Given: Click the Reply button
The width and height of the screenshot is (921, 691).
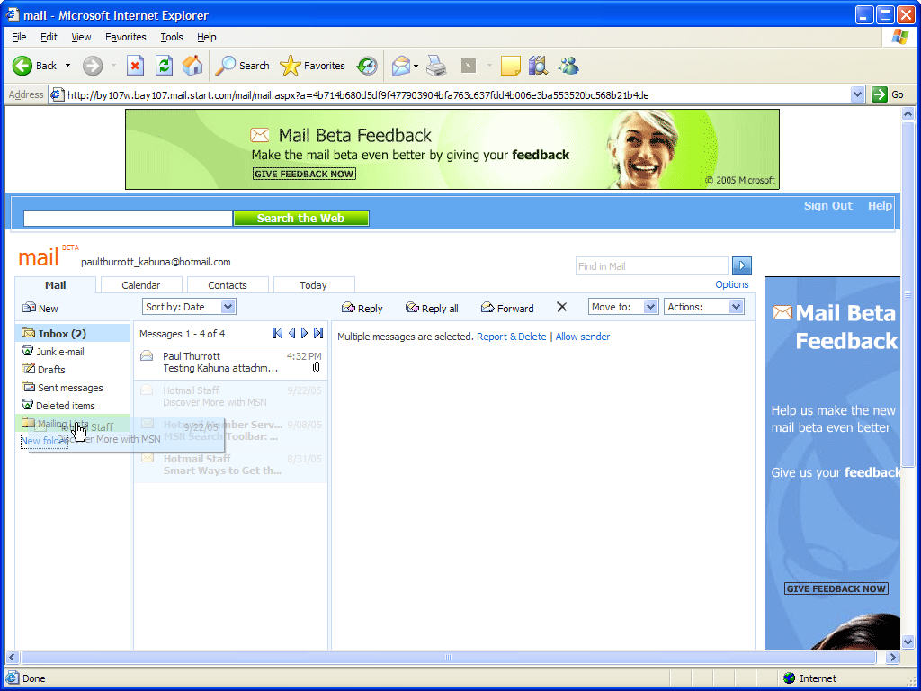Looking at the screenshot, I should point(362,308).
